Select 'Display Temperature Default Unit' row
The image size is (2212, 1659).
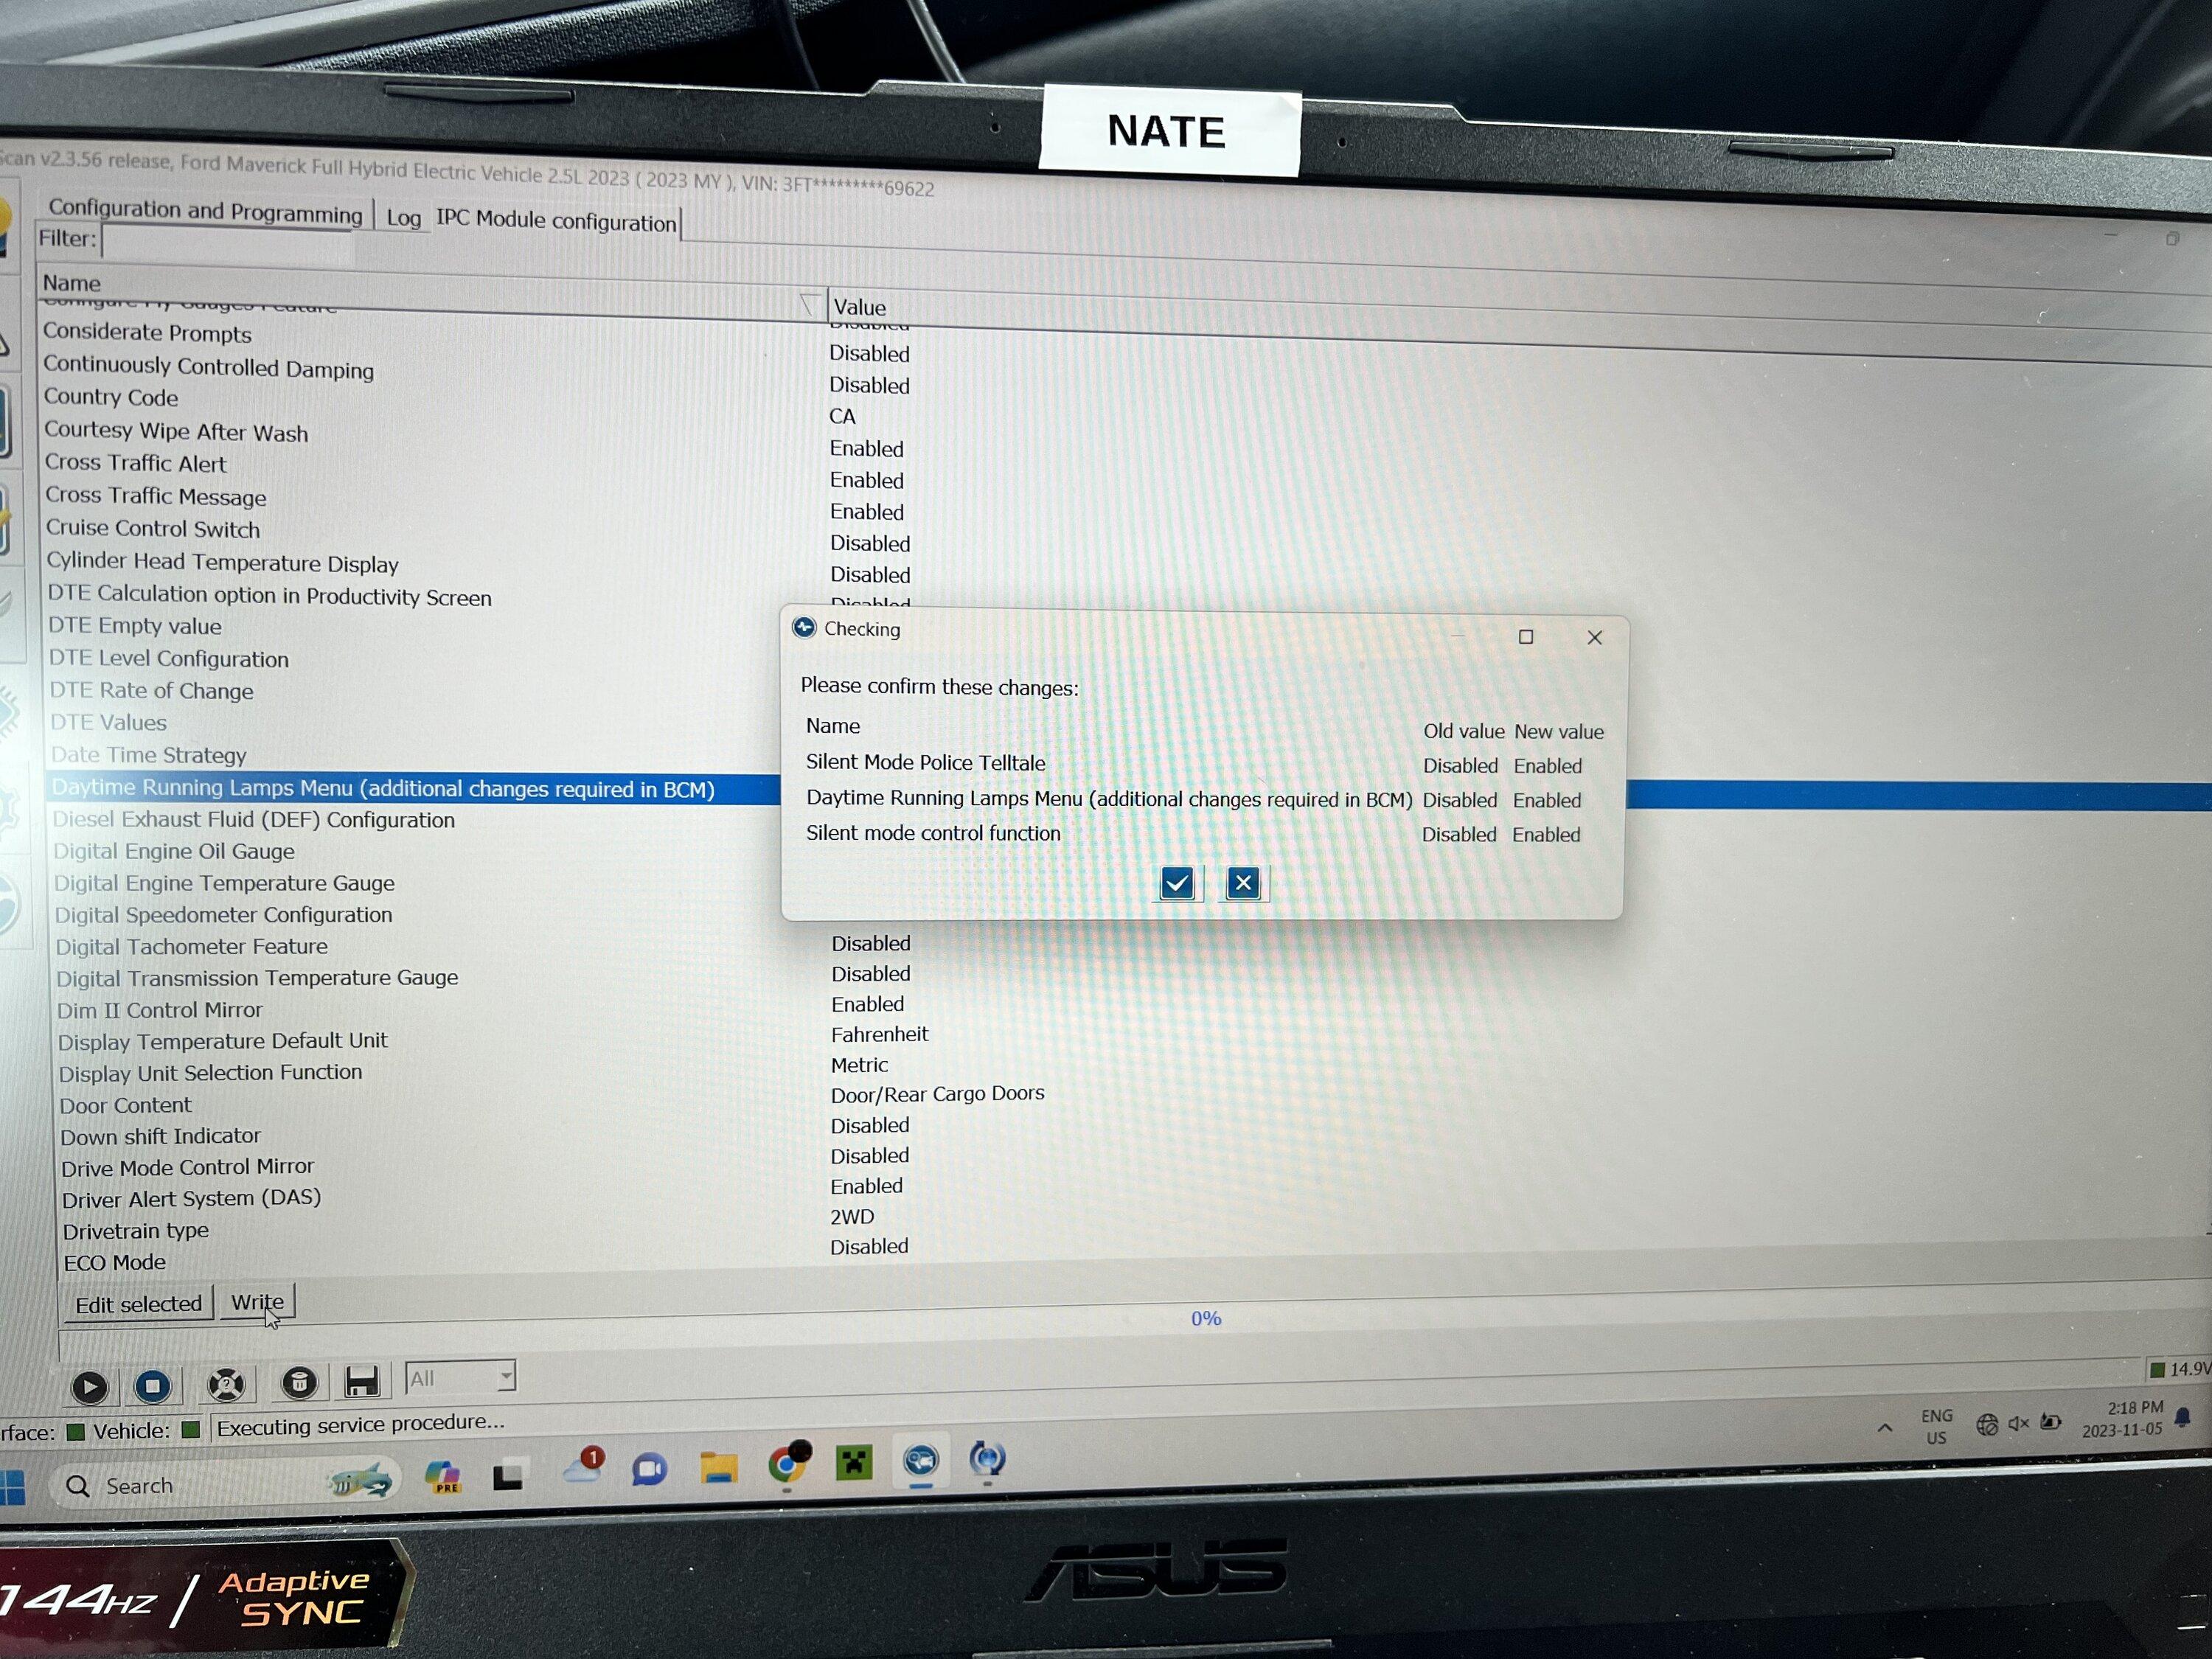coord(222,1041)
